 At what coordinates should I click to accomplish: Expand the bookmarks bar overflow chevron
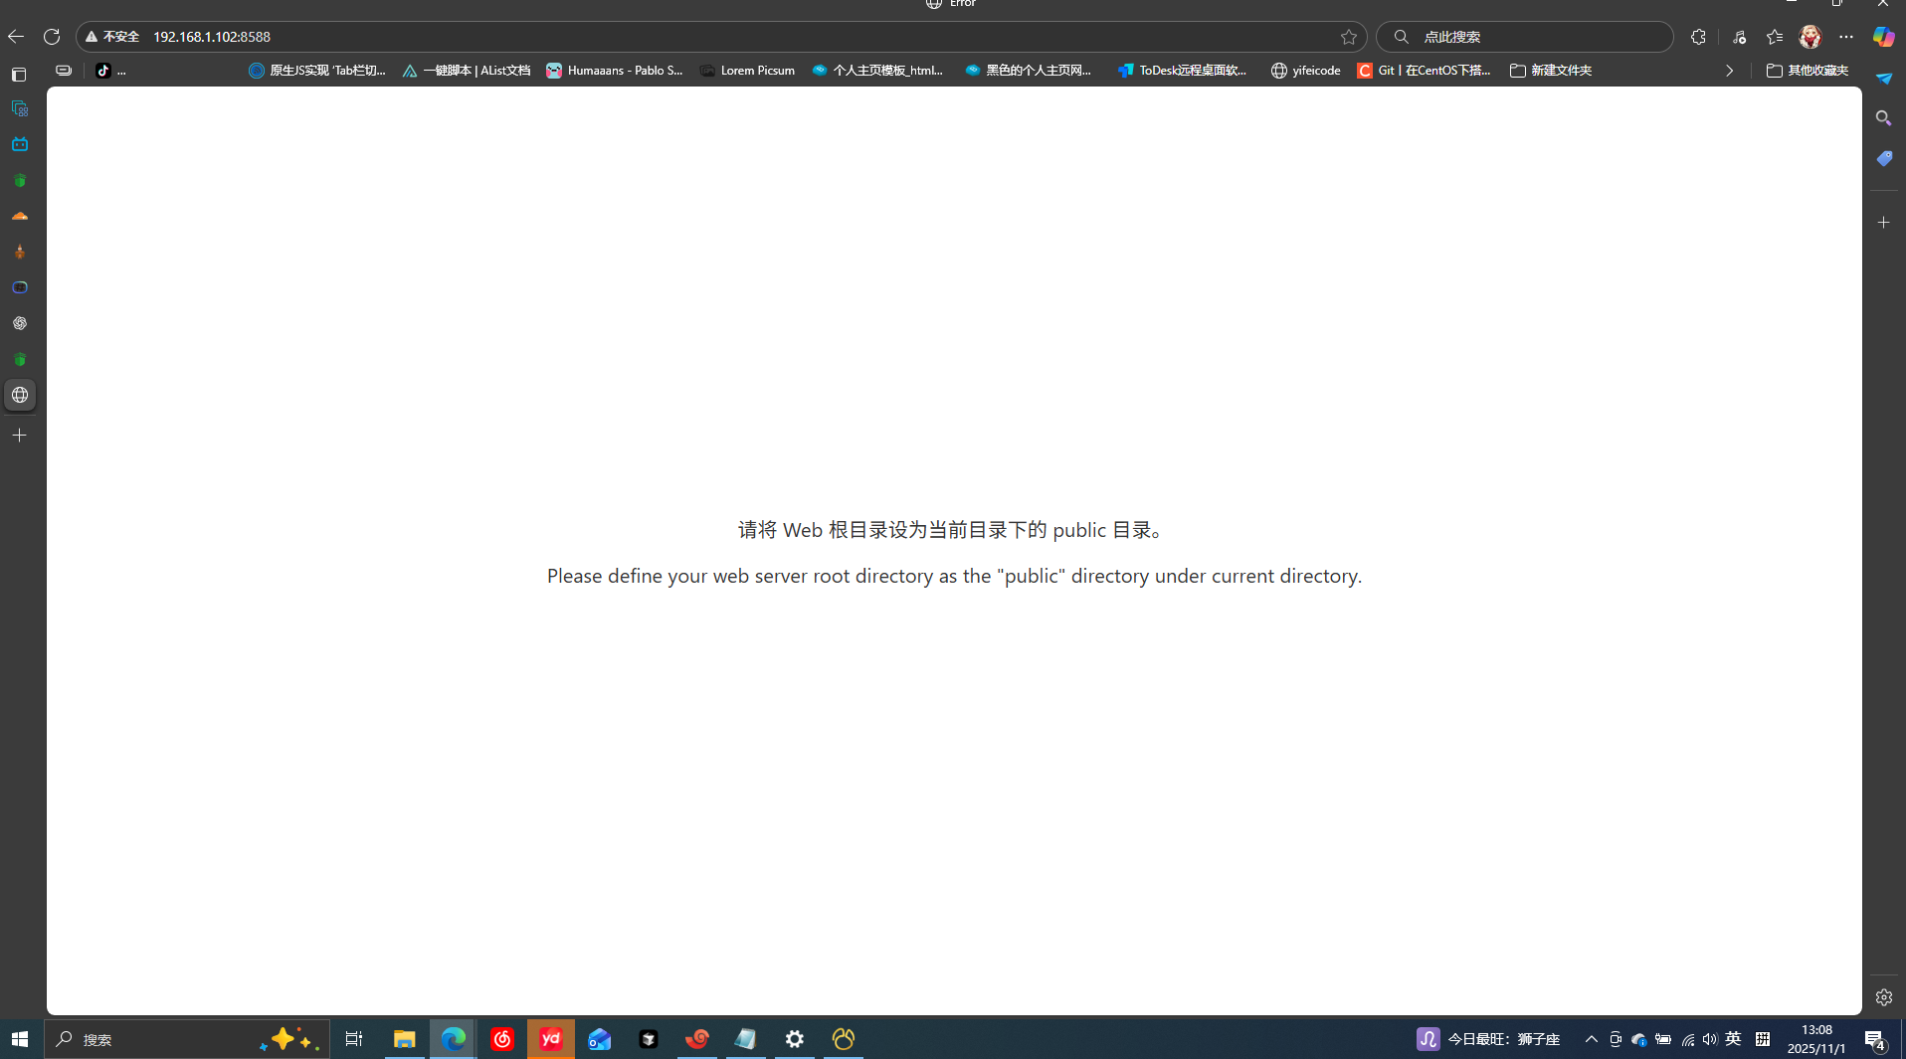click(1729, 71)
